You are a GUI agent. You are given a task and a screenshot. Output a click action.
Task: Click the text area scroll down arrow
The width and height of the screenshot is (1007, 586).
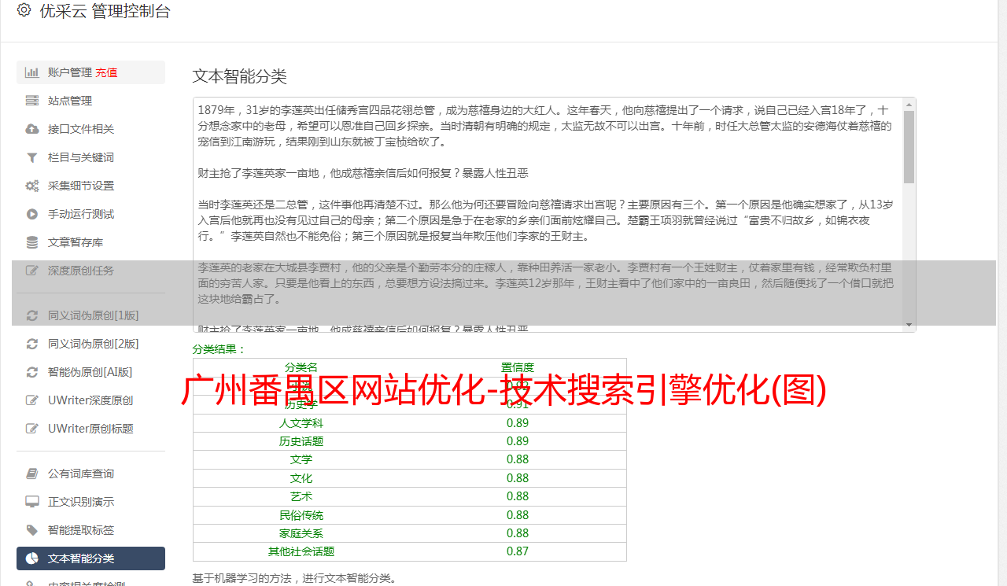[909, 325]
